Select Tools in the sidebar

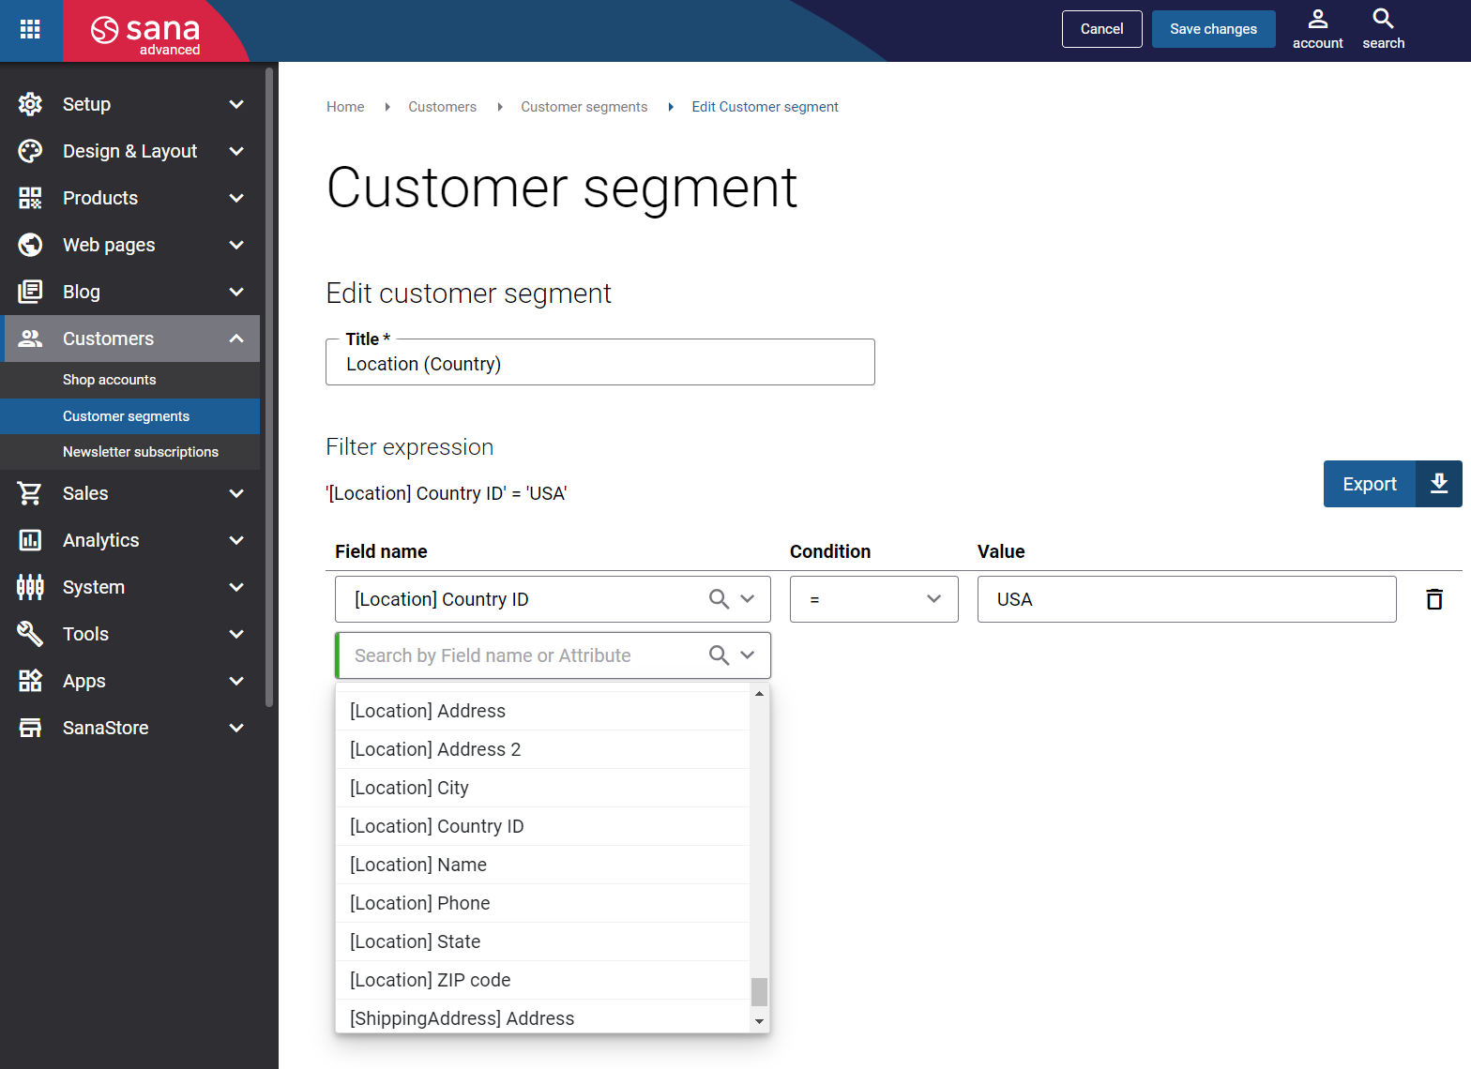130,634
